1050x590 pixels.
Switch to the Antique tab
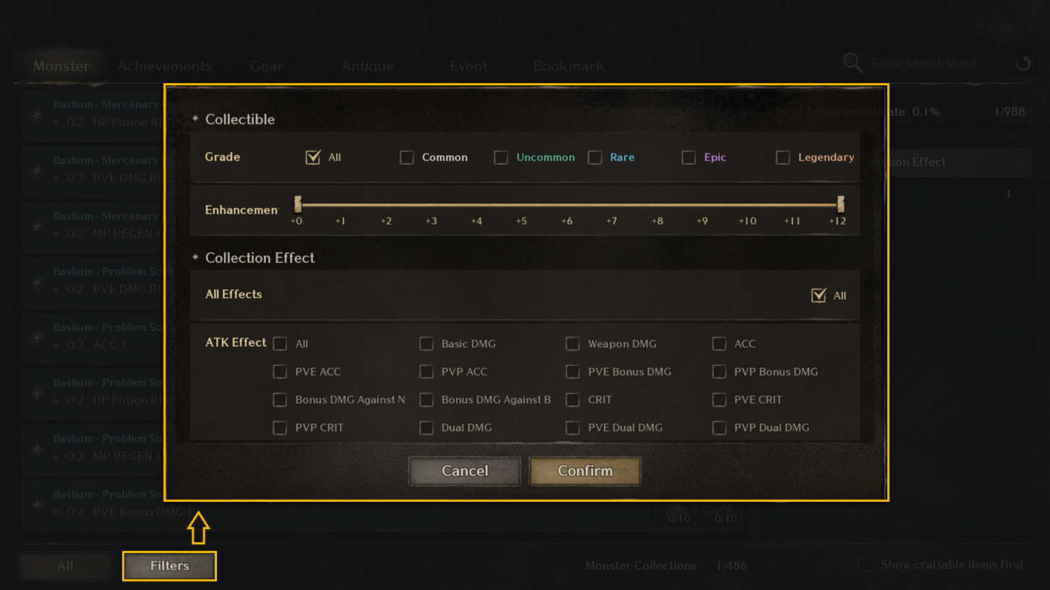tap(367, 66)
